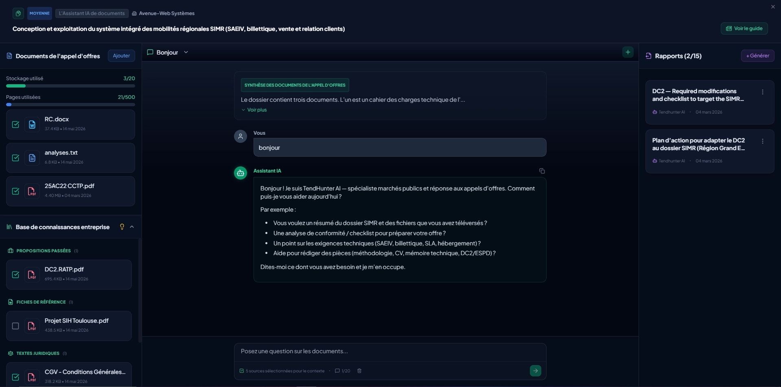Click the PROPOSITIONS PASSÉES category icon
781x387 pixels.
click(x=11, y=251)
